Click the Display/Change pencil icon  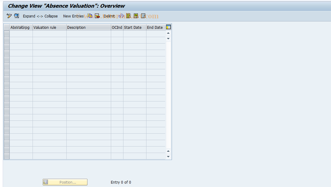pos(9,16)
